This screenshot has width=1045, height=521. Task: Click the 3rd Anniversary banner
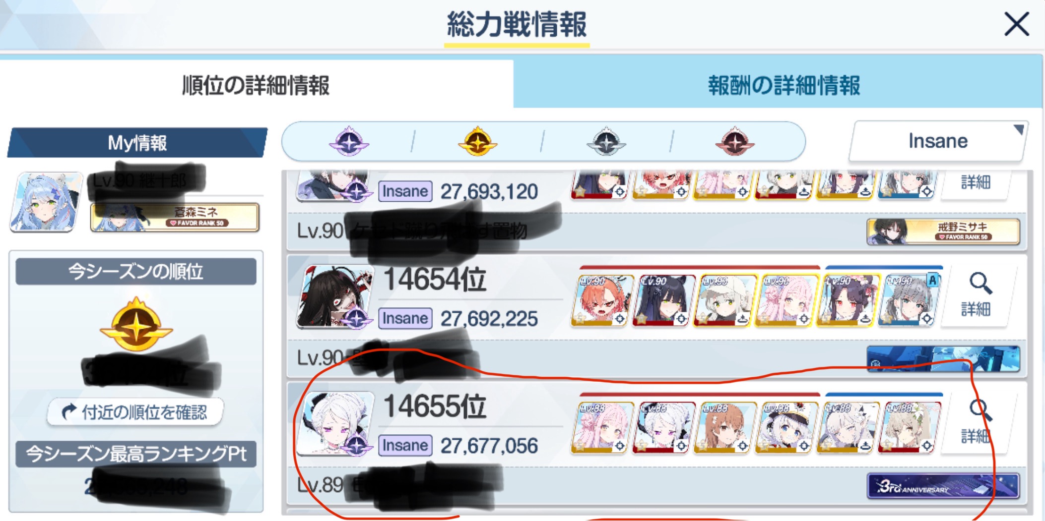(x=943, y=485)
